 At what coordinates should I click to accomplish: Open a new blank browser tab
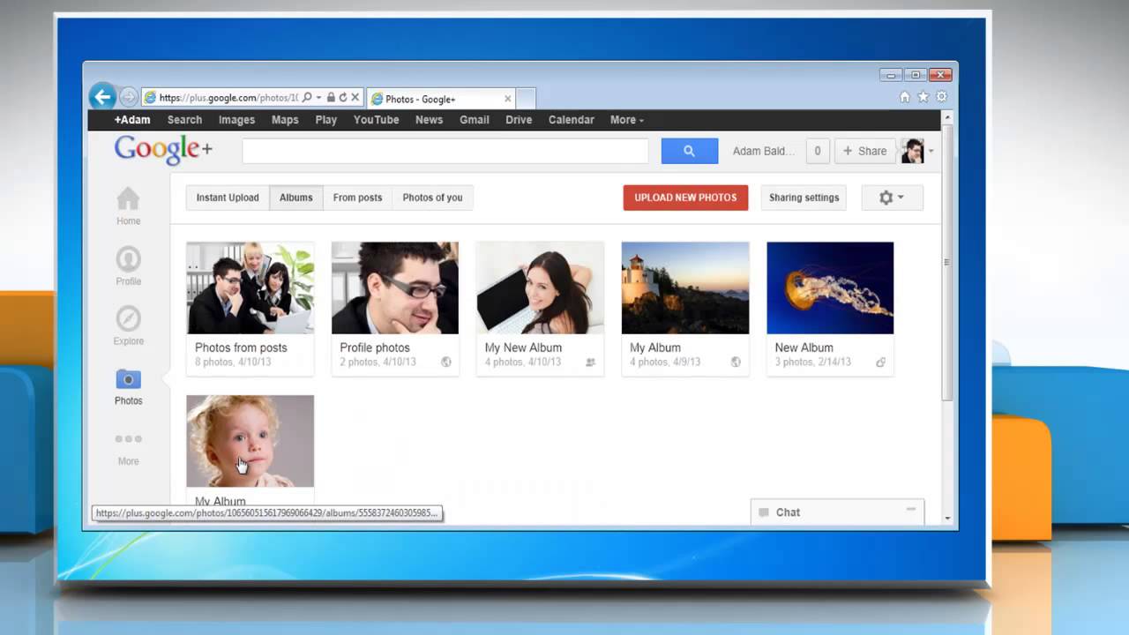pos(526,98)
